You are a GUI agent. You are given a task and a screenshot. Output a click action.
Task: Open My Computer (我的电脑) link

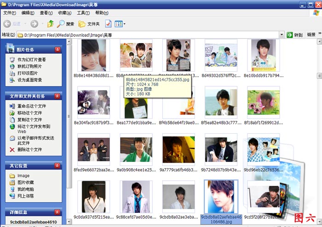coord(25,189)
